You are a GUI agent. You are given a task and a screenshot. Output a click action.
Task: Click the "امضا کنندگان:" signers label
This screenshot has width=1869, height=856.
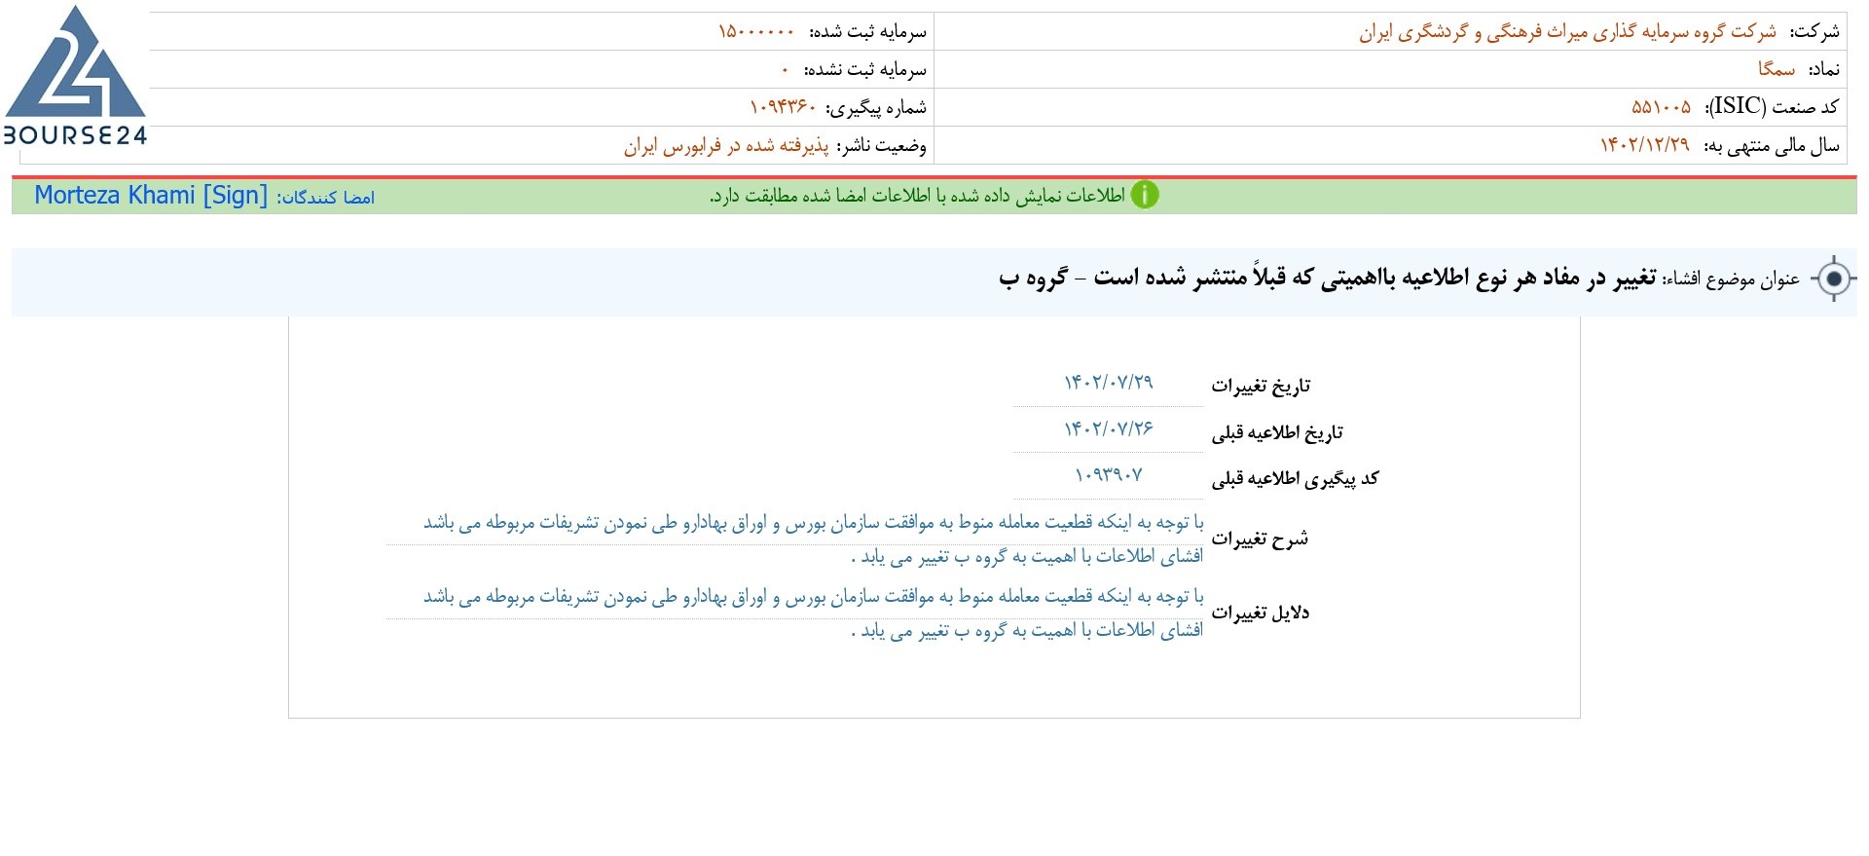325,198
